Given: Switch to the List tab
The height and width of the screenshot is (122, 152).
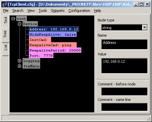Looking at the screenshot, I should (x=6, y=49).
